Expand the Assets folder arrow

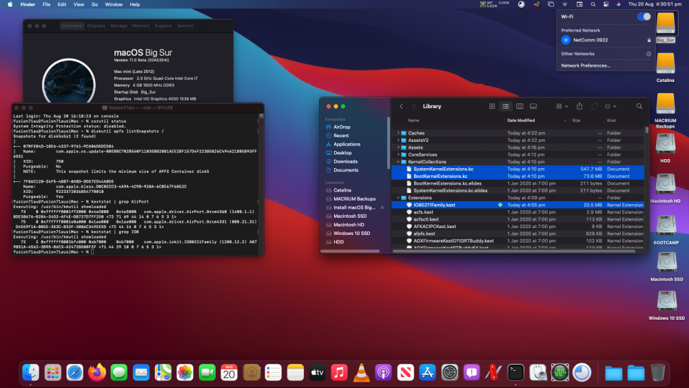tap(398, 147)
